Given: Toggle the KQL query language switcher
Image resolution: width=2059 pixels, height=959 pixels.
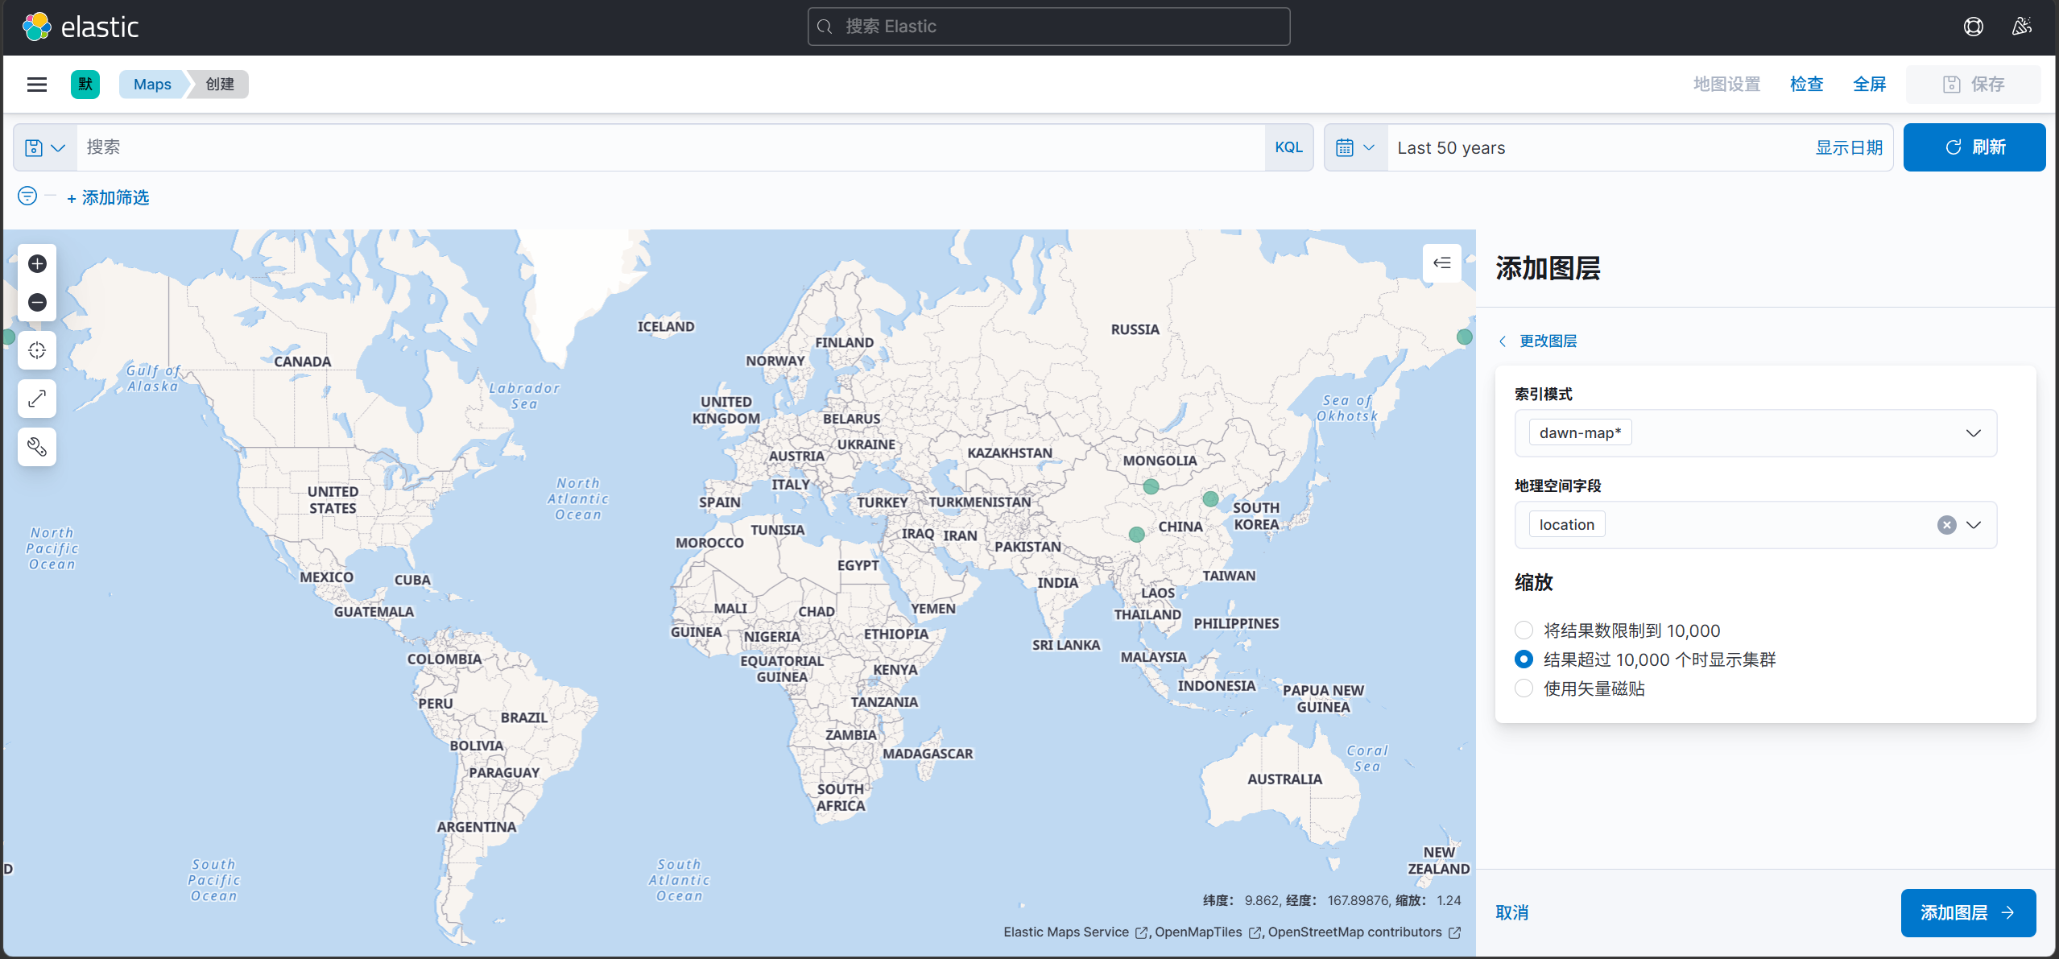Looking at the screenshot, I should coord(1288,147).
